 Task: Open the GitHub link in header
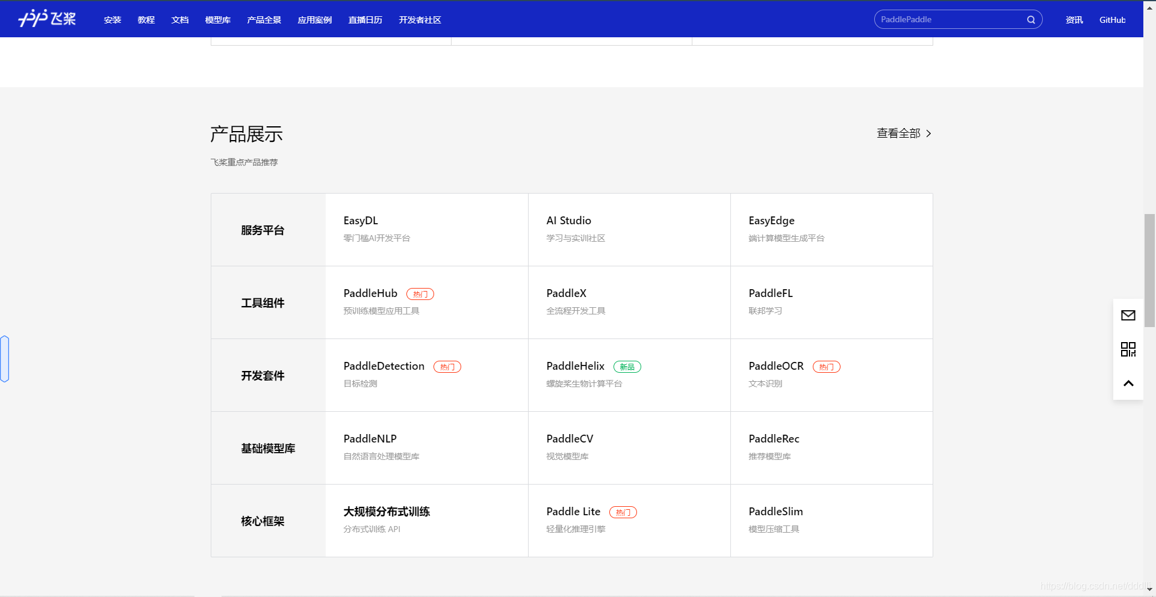click(1113, 20)
